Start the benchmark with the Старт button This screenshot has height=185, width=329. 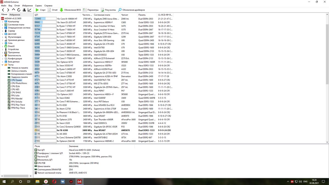41,10
